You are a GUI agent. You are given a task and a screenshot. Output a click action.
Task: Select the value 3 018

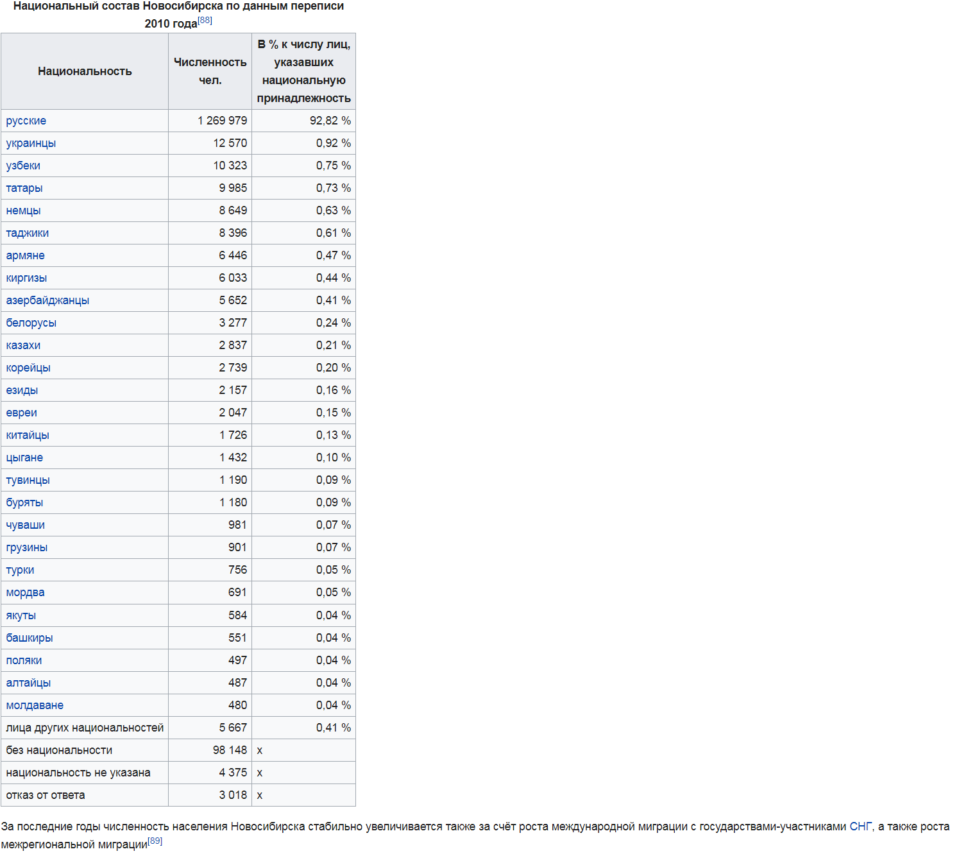[233, 795]
